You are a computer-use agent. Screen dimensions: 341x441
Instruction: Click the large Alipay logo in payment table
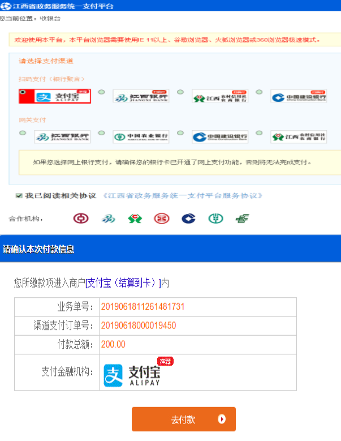(138, 373)
